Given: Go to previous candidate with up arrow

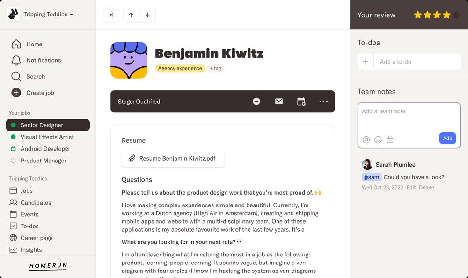Looking at the screenshot, I should point(131,15).
